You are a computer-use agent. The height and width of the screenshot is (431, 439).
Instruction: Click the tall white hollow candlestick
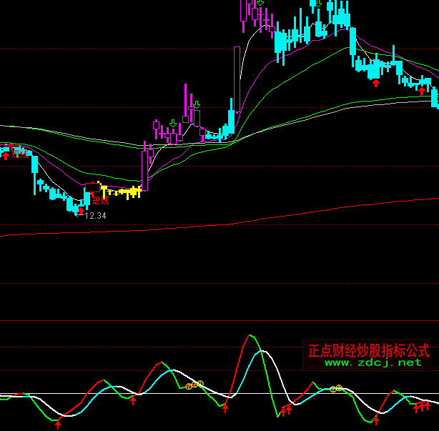coord(237,79)
